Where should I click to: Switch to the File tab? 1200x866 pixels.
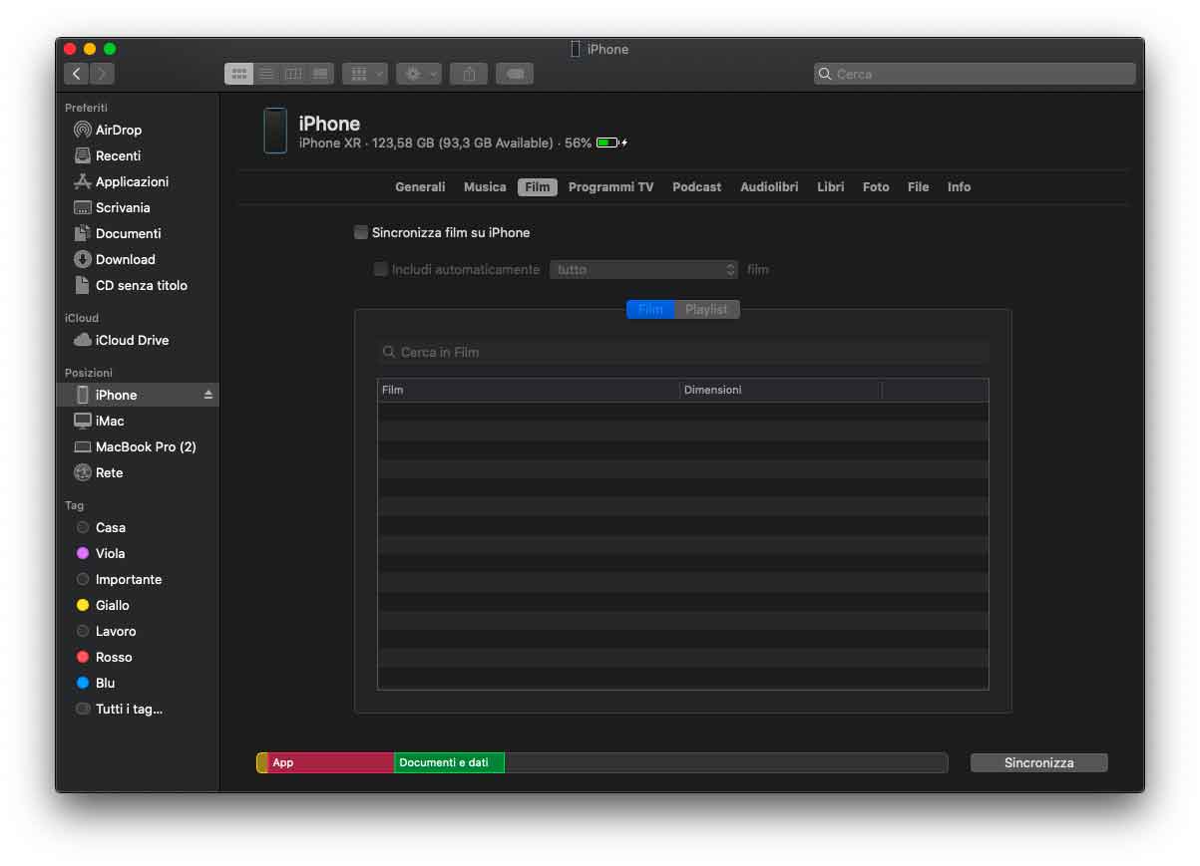click(918, 187)
